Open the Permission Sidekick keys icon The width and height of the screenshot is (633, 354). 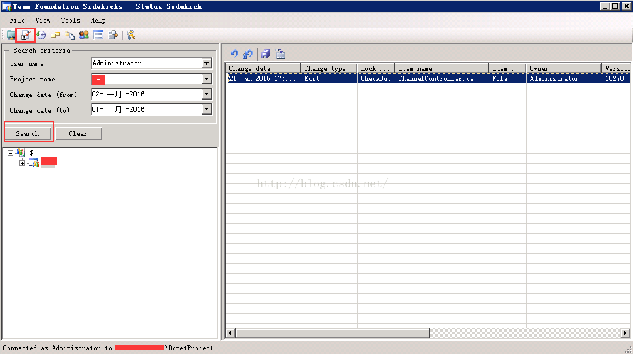click(x=131, y=35)
